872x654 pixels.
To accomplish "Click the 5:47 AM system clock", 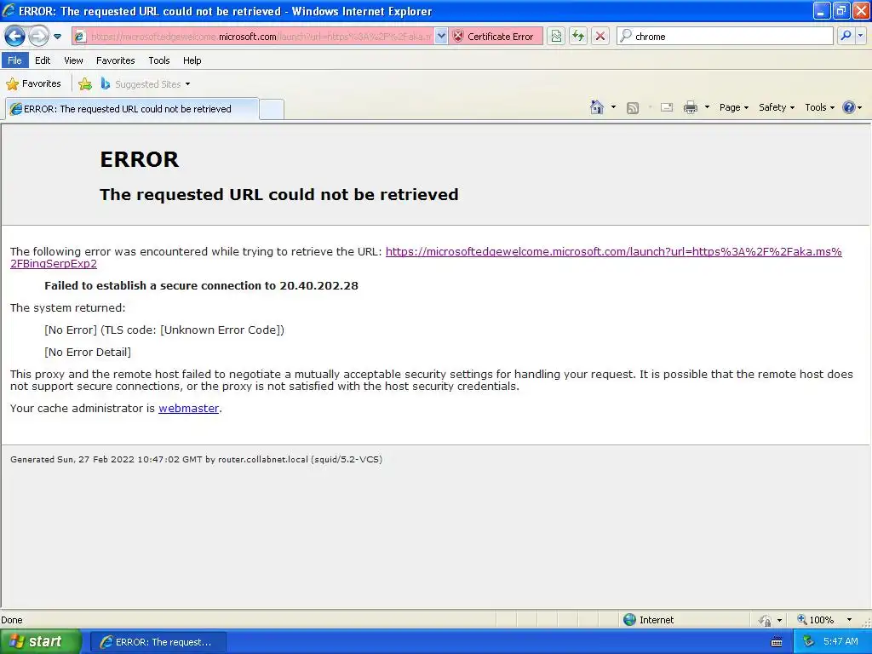I will click(x=840, y=641).
